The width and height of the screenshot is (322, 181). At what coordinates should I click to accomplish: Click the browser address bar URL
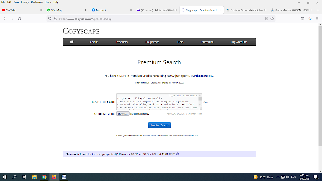pyautogui.click(x=85, y=19)
